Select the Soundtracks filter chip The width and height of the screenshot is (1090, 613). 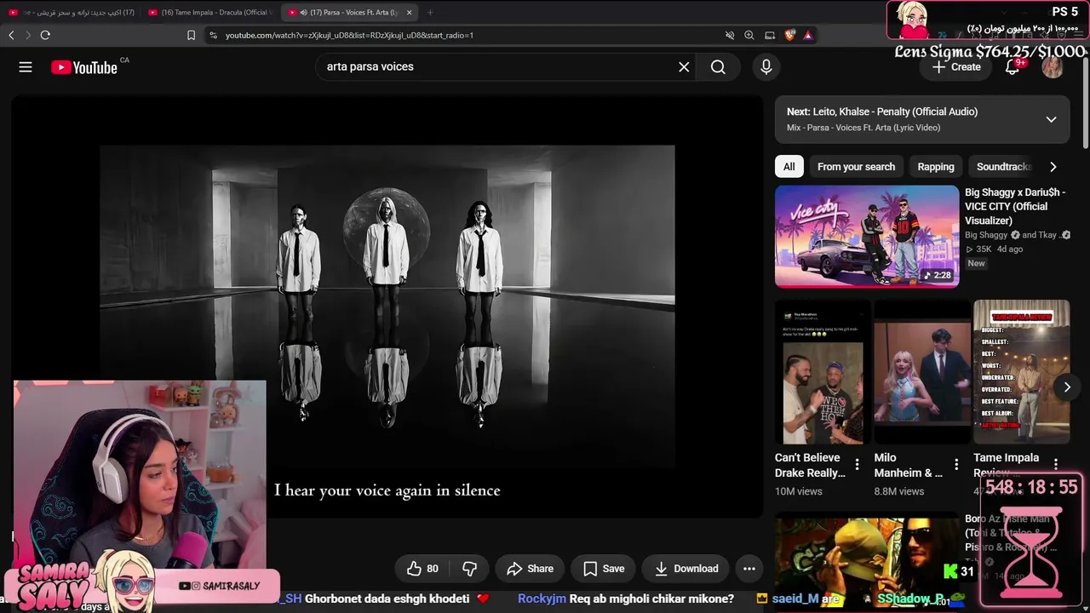1003,167
